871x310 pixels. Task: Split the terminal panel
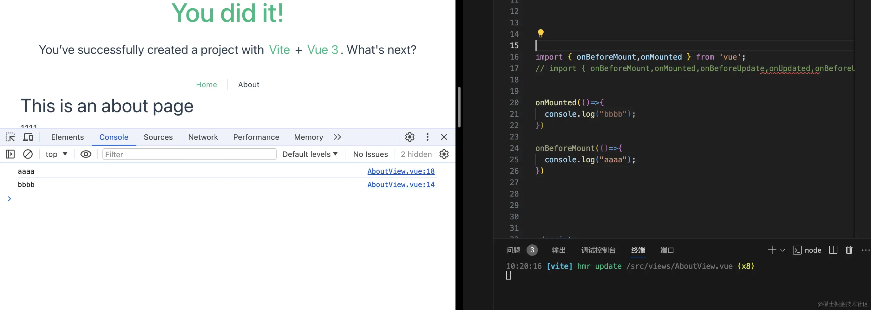tap(833, 250)
